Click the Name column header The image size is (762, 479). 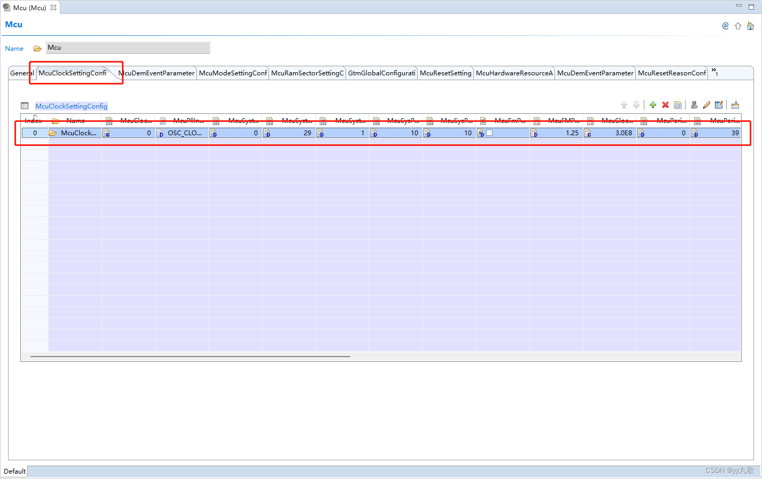coord(75,121)
